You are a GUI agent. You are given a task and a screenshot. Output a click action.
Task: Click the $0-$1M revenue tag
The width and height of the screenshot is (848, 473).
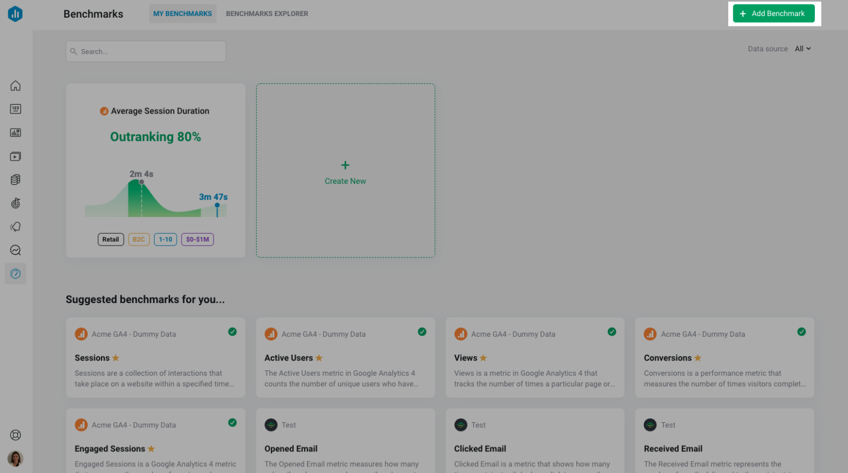pyautogui.click(x=197, y=240)
